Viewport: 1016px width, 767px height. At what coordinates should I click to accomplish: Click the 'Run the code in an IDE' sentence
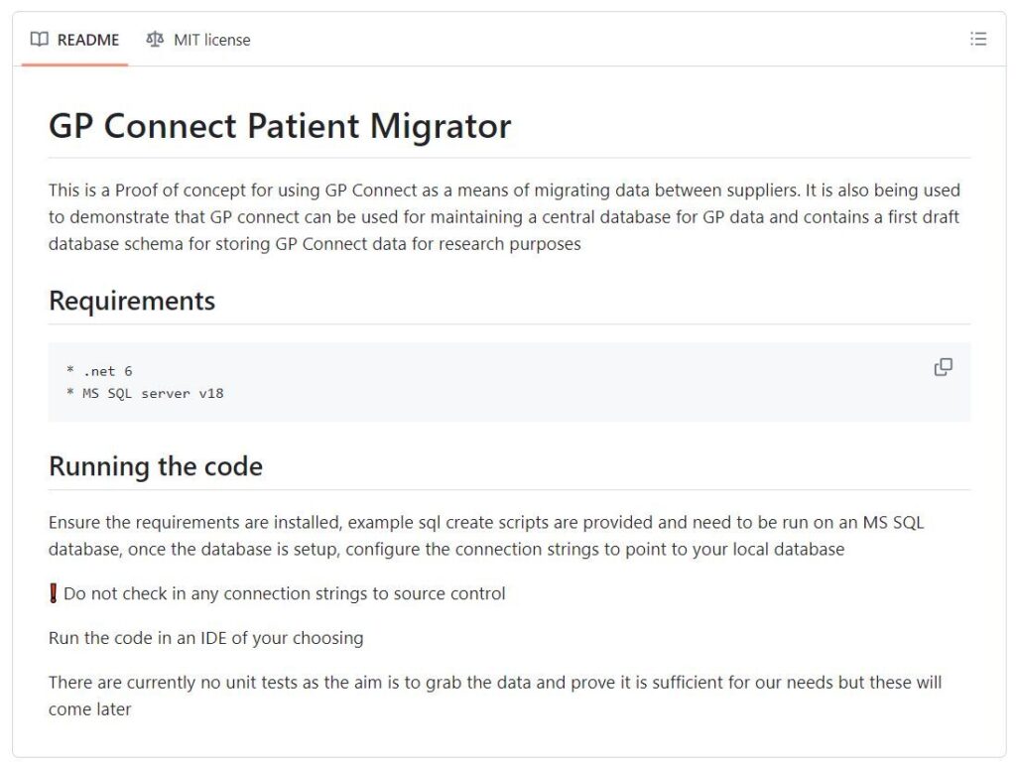coord(206,638)
